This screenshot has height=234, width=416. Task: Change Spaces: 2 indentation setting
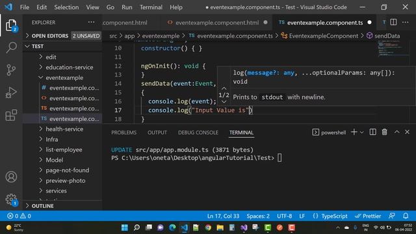(x=258, y=216)
